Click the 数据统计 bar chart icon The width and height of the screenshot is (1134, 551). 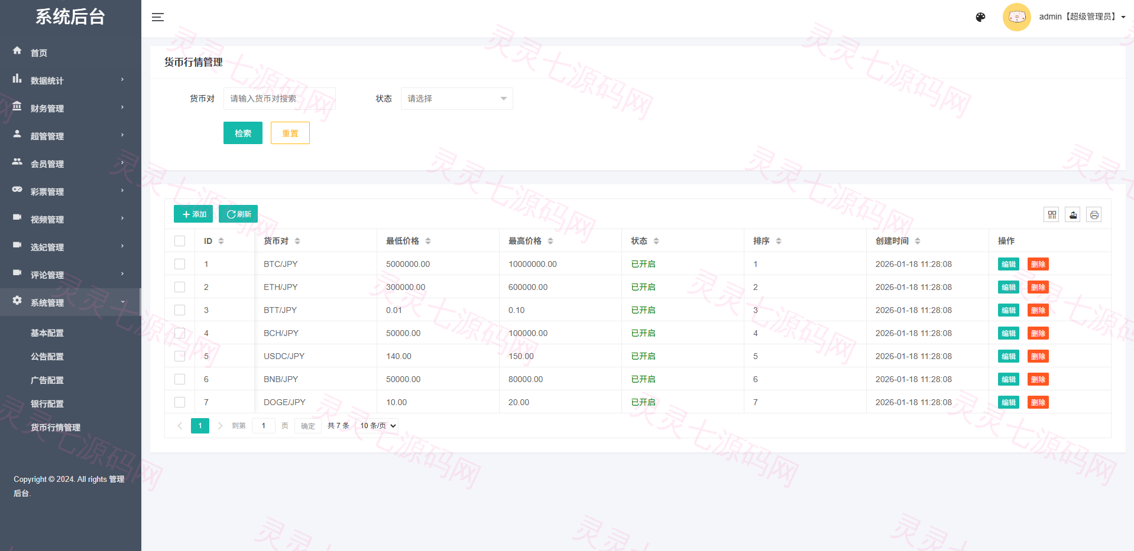coord(17,79)
